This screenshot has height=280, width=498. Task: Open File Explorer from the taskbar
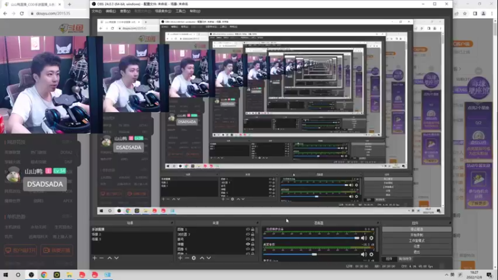point(69,275)
